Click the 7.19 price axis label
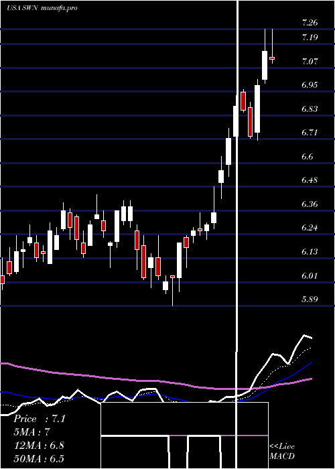Viewport: 335px width, 469px height. click(x=310, y=38)
